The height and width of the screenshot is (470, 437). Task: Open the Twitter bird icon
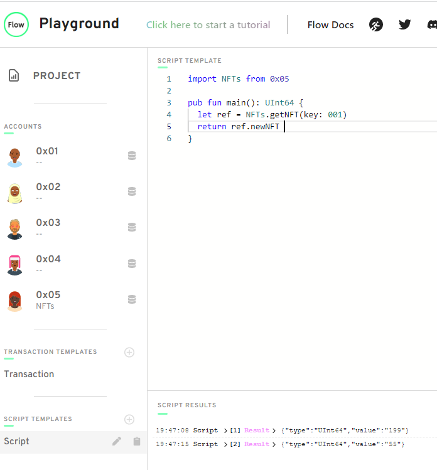click(x=404, y=24)
